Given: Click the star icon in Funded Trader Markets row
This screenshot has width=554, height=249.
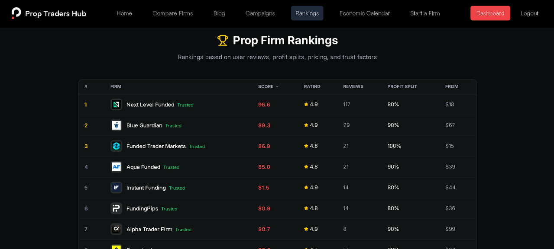Looking at the screenshot, I should (x=306, y=146).
